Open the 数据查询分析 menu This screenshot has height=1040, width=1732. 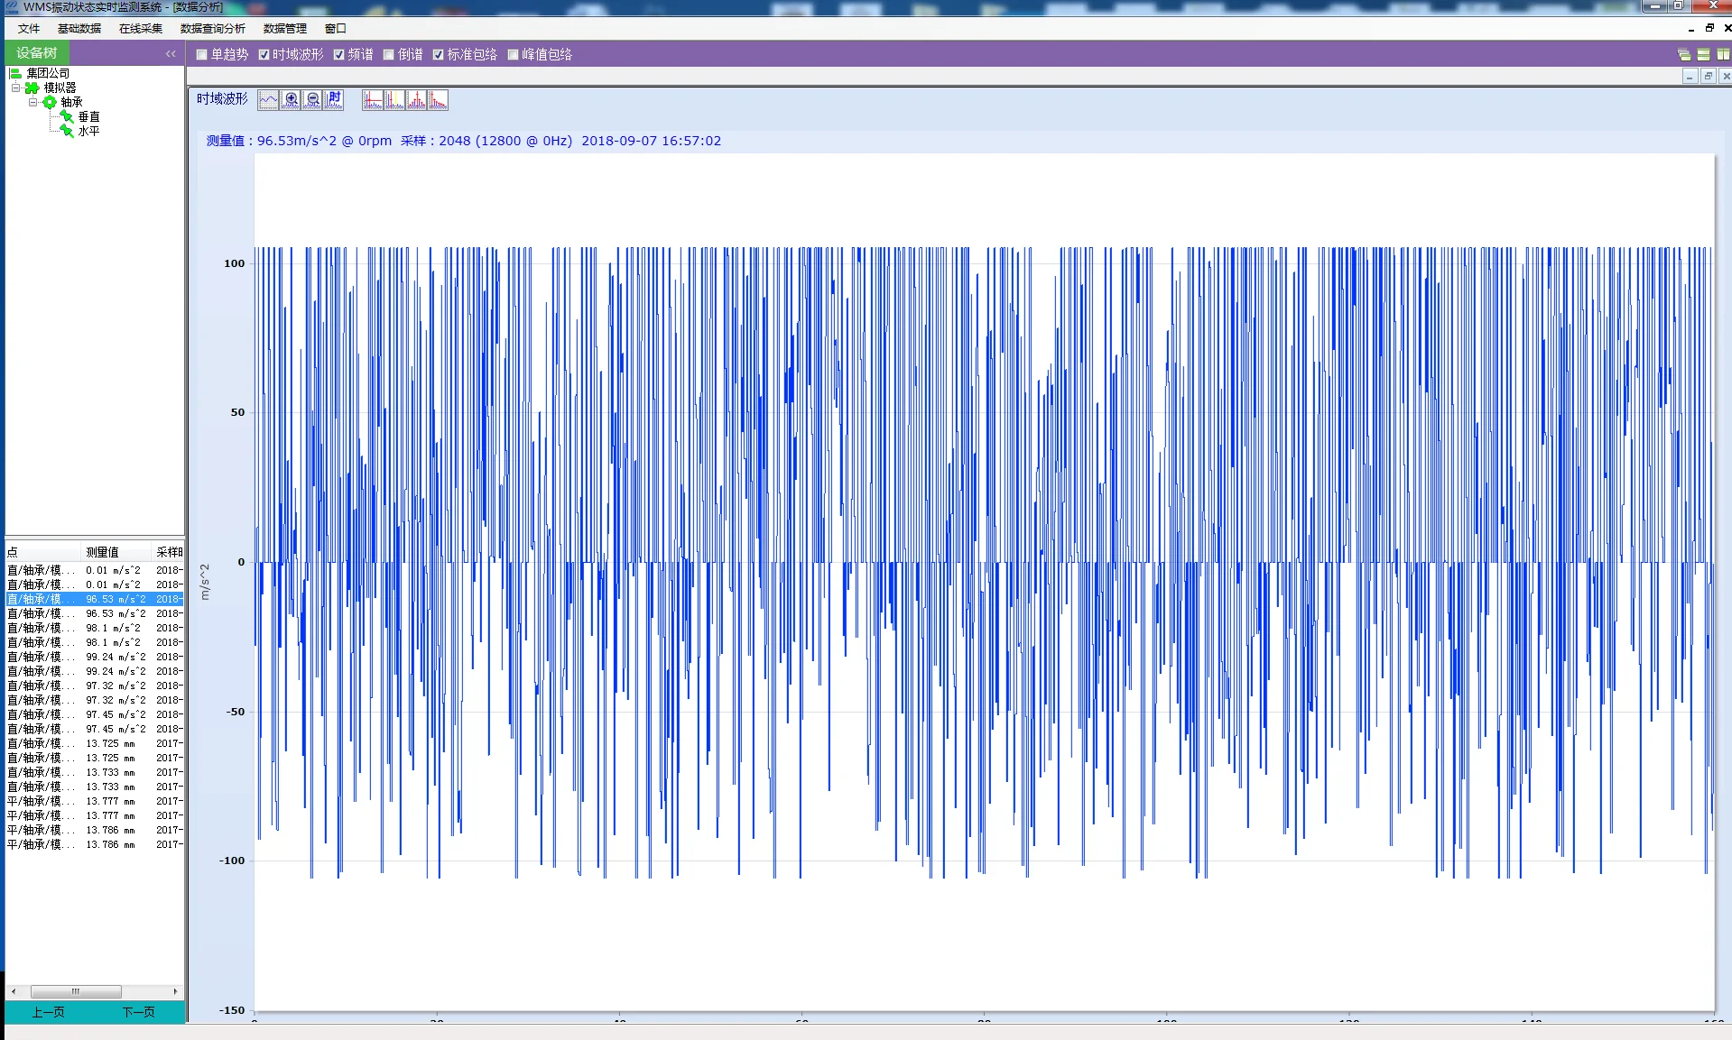tap(213, 29)
